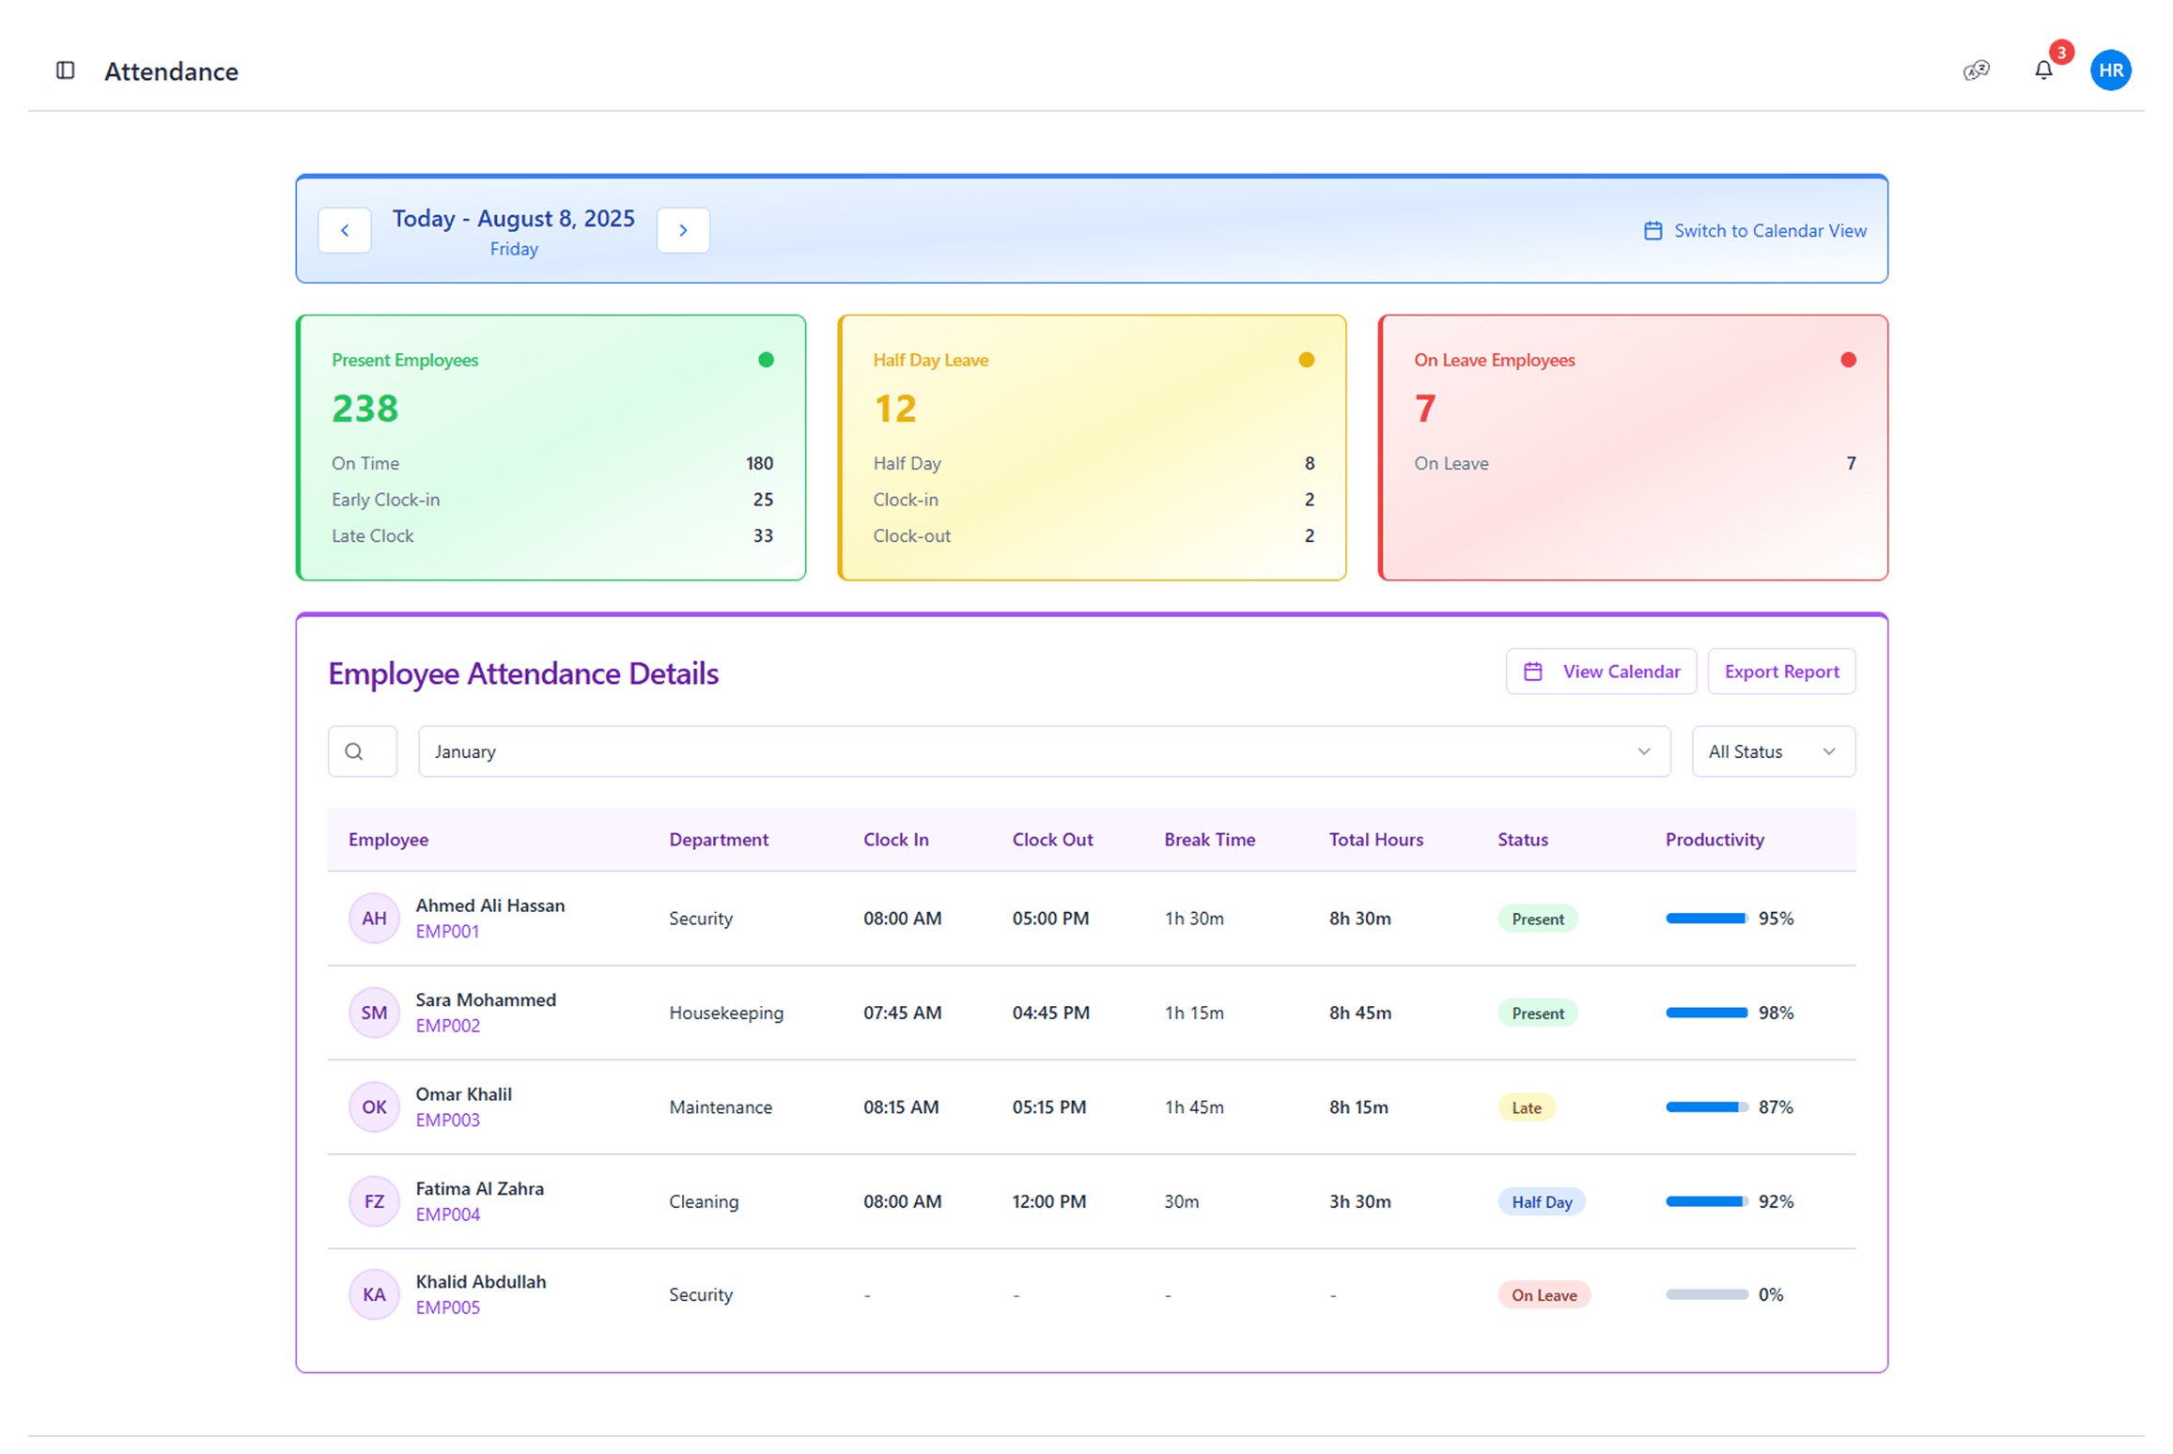This screenshot has height=1454, width=2173.
Task: Open the All Status filter dropdown
Action: click(1773, 751)
